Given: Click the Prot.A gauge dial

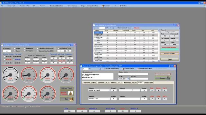Looking at the screenshot, I should pyautogui.click(x=10, y=94).
